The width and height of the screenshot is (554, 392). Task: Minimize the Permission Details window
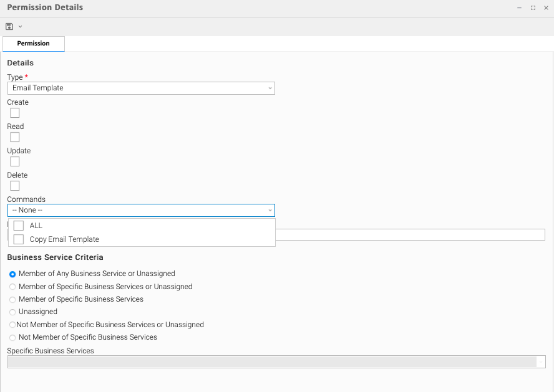click(519, 8)
